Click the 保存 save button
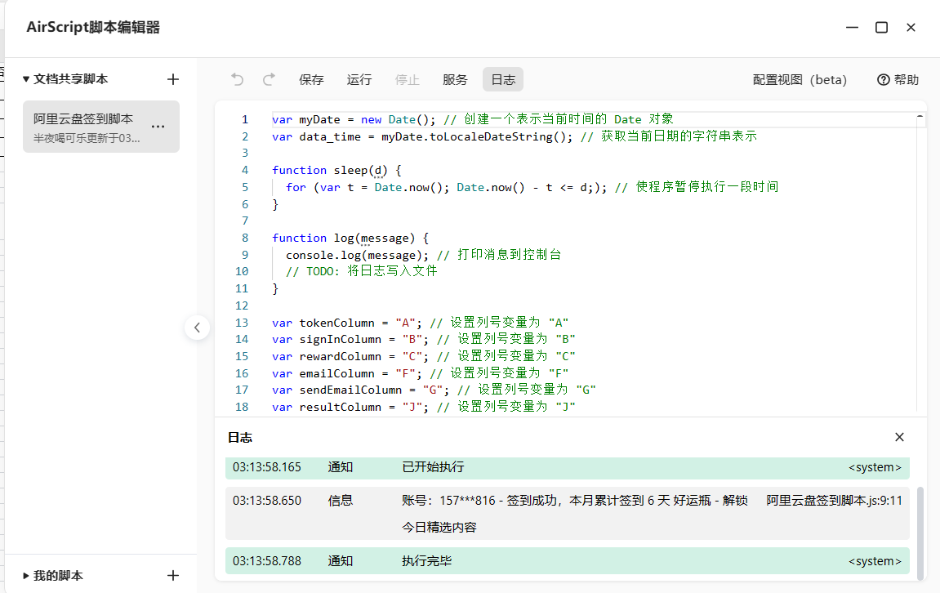The width and height of the screenshot is (940, 593). [311, 80]
